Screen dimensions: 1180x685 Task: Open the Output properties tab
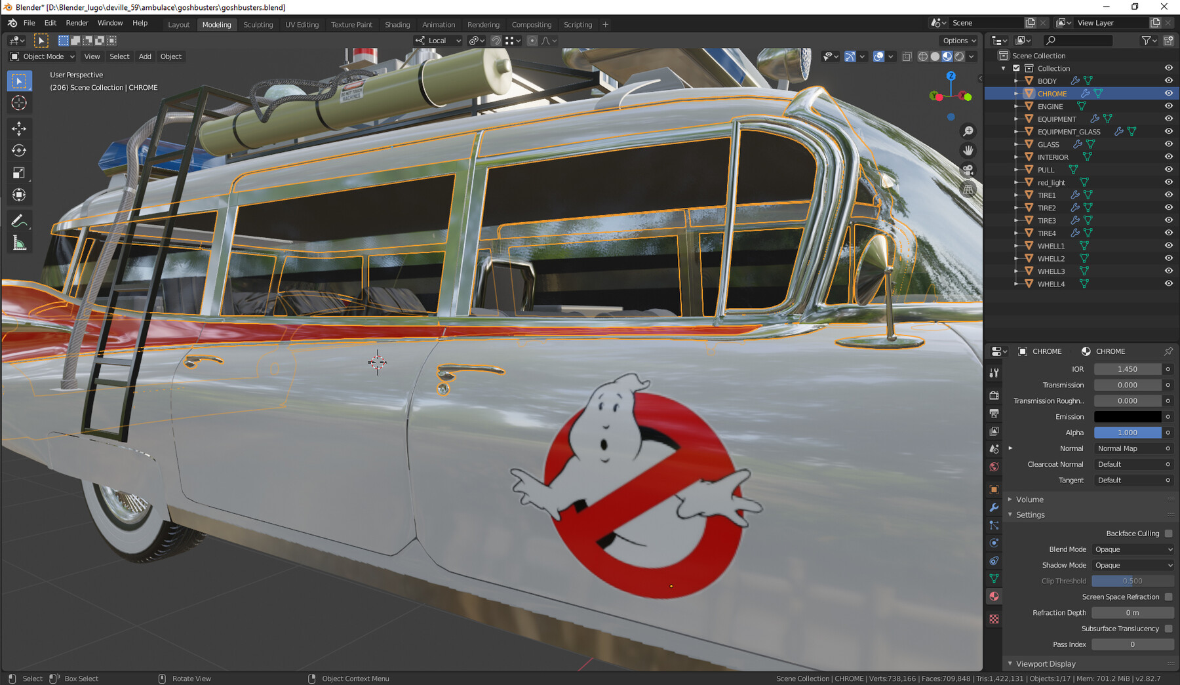click(x=994, y=414)
